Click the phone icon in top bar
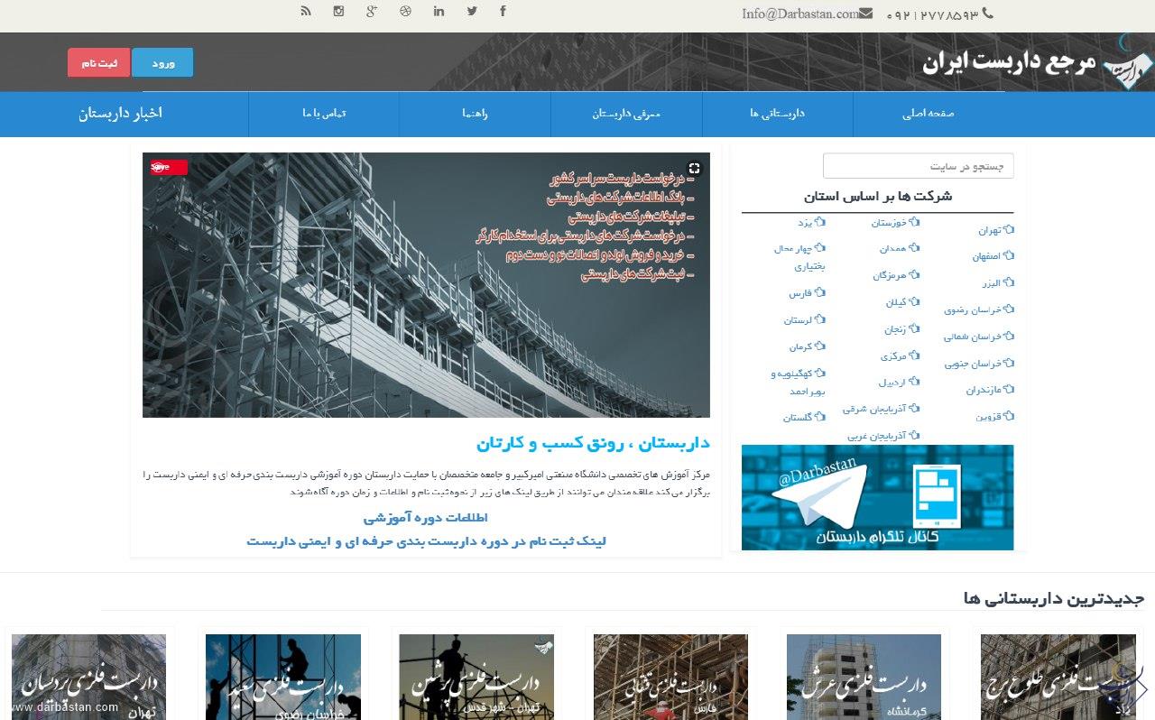The height and width of the screenshot is (720, 1155). 987,14
